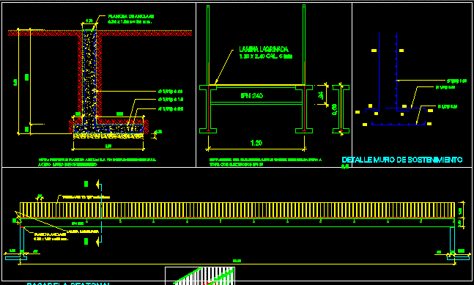The width and height of the screenshot is (474, 285).
Task: Select the DETALLE MURO DE SOSTENIMIENTO title
Action: tap(402, 160)
